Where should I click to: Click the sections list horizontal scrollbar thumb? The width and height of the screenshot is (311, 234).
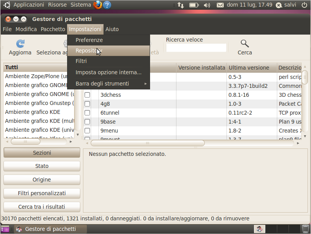point(25,141)
